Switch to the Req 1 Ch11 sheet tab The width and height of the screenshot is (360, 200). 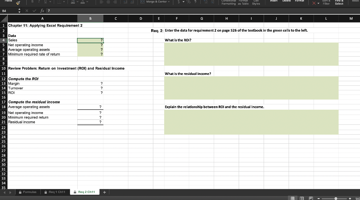[55, 192]
